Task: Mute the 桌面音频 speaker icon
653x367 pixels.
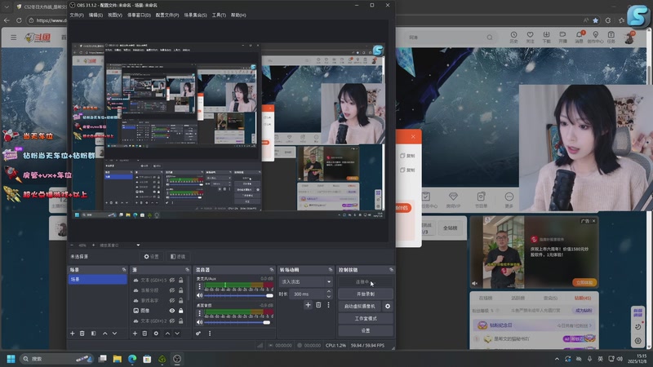Action: click(x=199, y=322)
